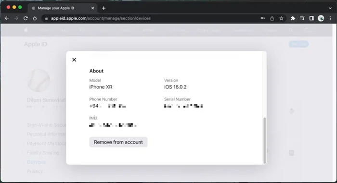The height and width of the screenshot is (183, 337).
Task: Open saved passwords key icon
Action: 263,18
